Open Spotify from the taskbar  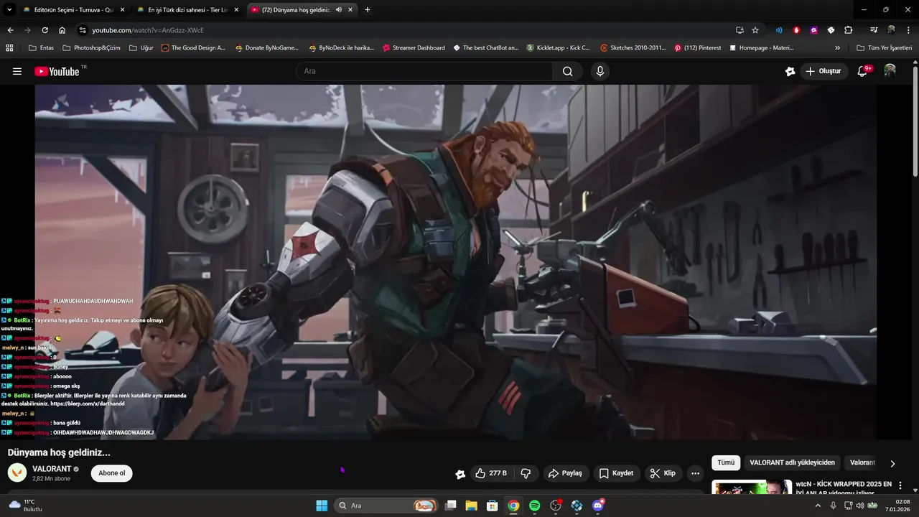[x=534, y=506]
